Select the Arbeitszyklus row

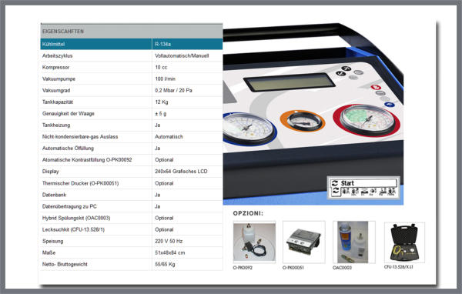pos(132,55)
